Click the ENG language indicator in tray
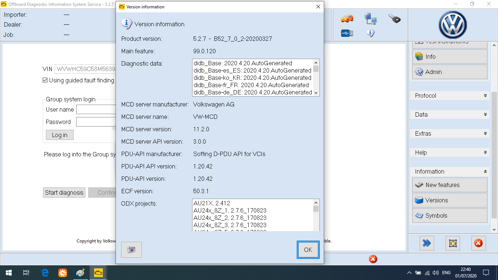 [x=446, y=273]
